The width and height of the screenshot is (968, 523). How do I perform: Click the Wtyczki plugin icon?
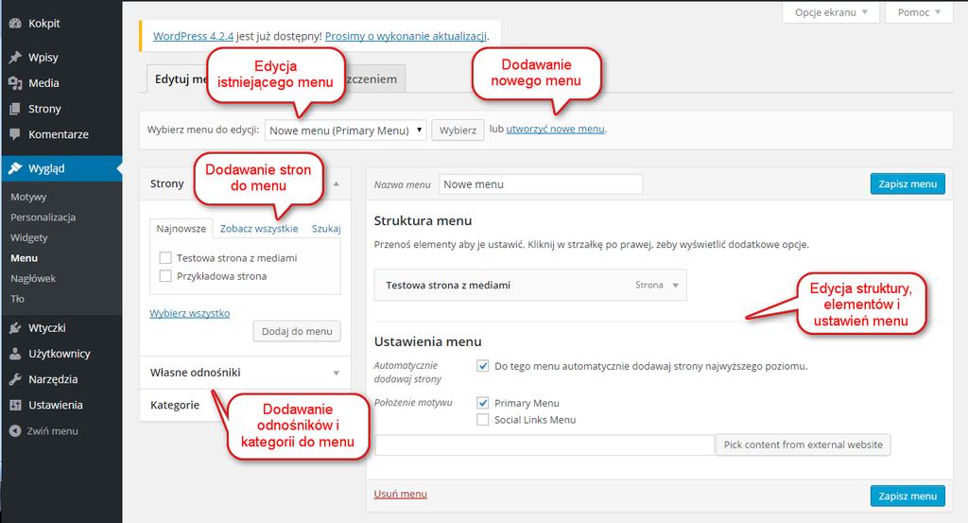tap(15, 328)
